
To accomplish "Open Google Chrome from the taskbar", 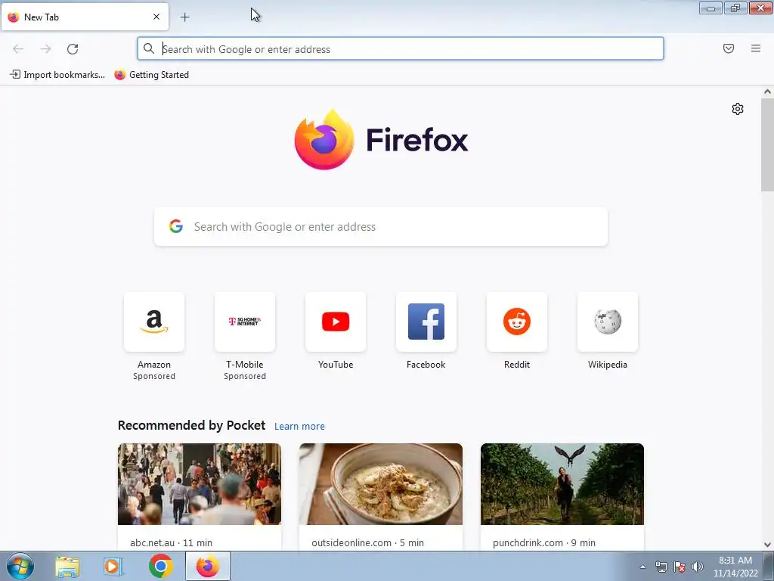I will [x=160, y=566].
